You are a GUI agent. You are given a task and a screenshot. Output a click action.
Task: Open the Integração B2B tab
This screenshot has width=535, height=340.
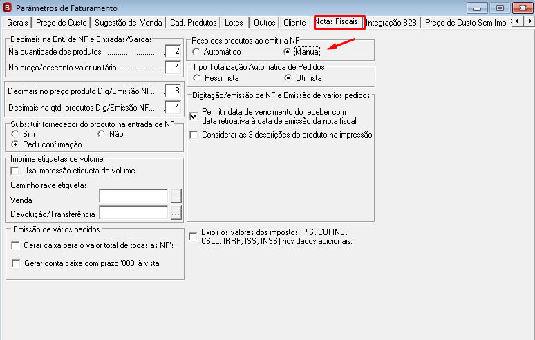point(391,23)
